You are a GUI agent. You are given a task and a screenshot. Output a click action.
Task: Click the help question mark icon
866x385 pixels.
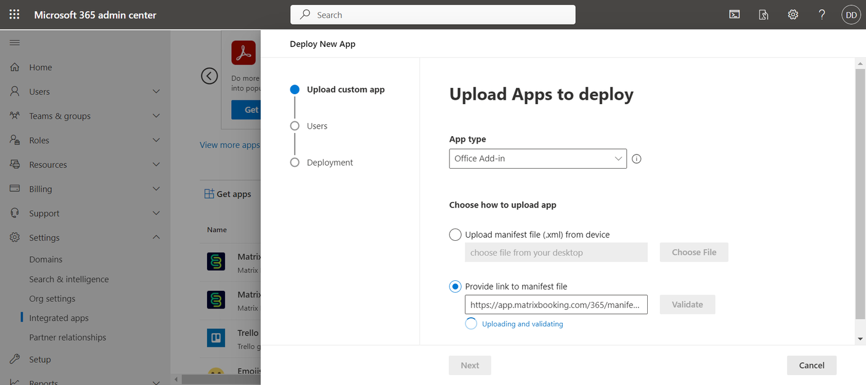(822, 15)
